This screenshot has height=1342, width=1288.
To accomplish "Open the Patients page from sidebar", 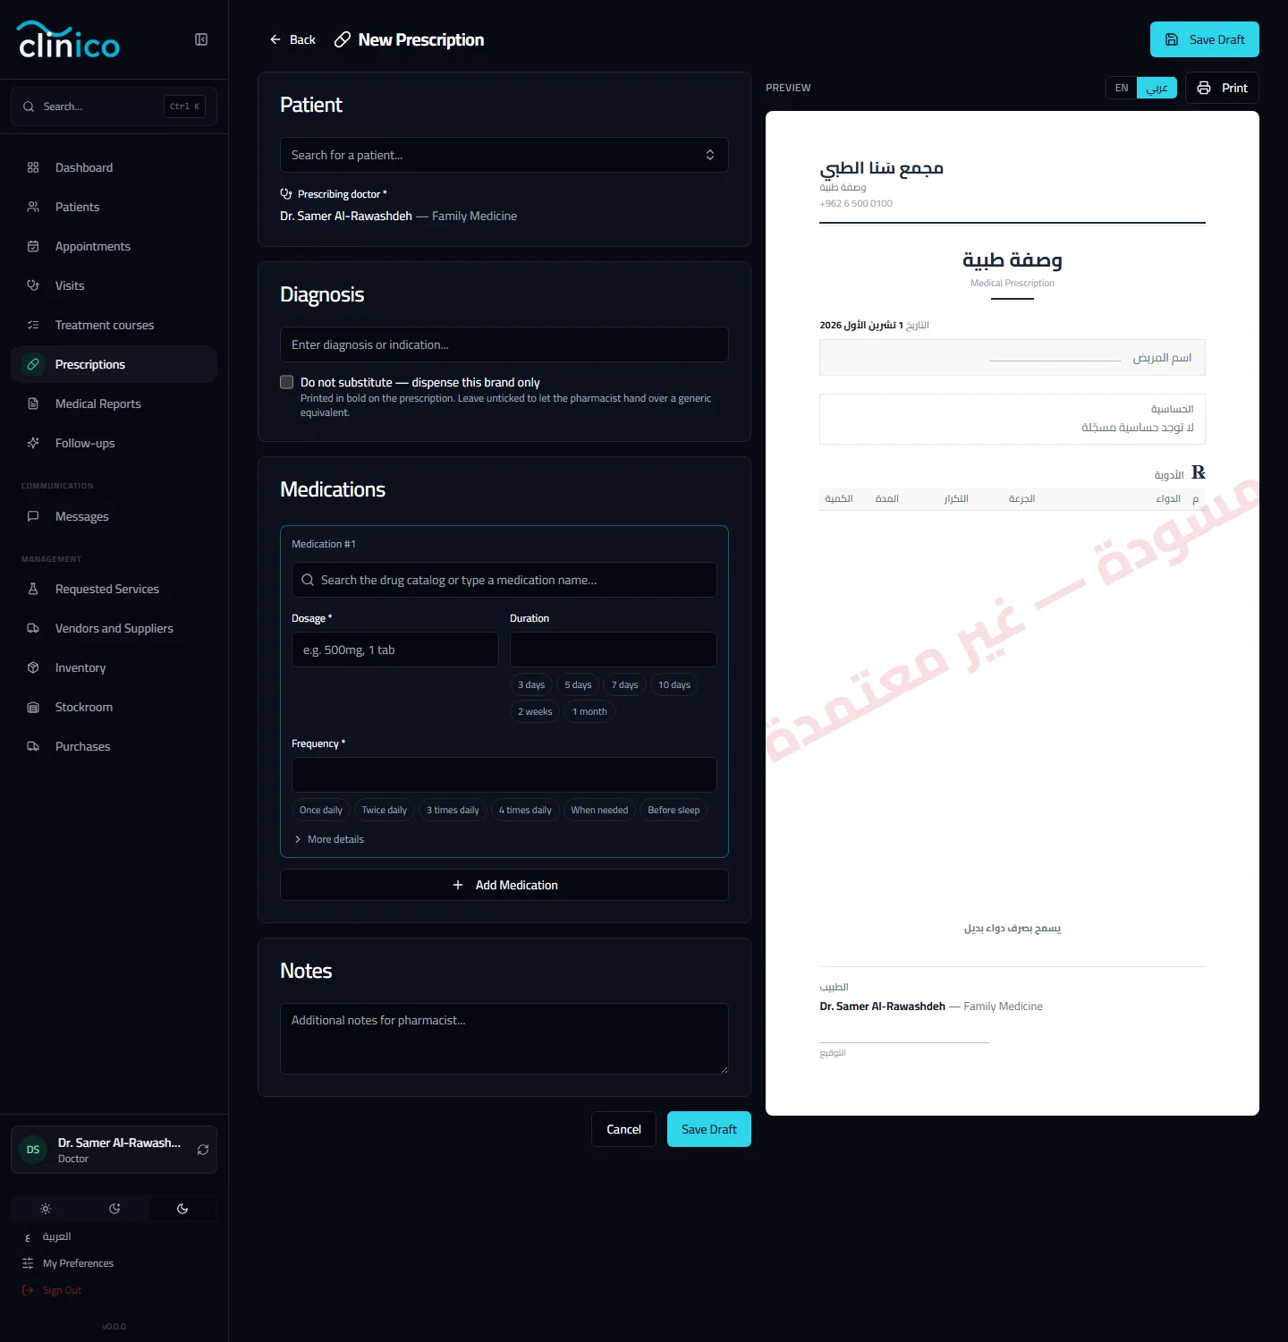I will [114, 207].
